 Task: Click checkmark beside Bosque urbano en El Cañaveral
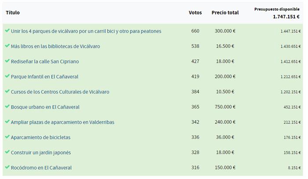click(7, 106)
